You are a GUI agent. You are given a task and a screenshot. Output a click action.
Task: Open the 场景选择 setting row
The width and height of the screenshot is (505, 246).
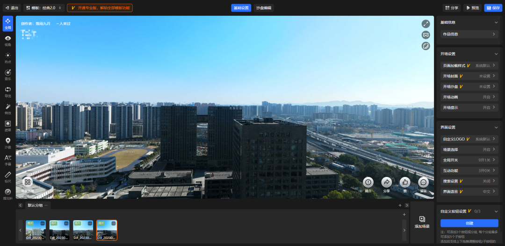pyautogui.click(x=469, y=149)
